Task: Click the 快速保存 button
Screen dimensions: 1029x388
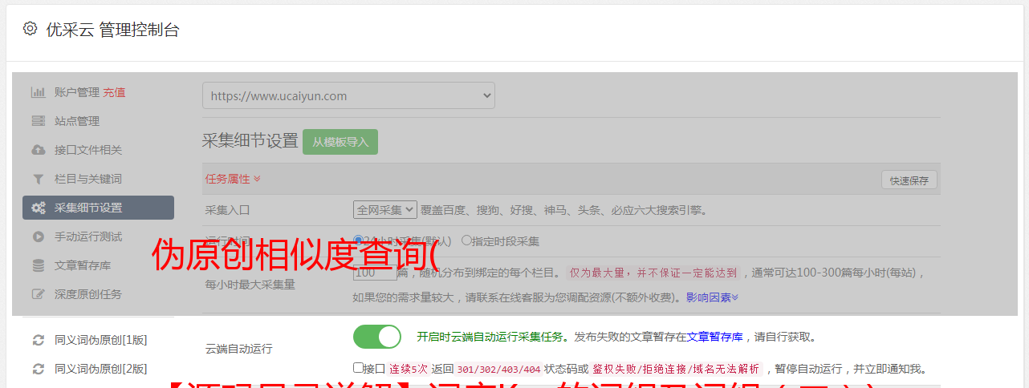Action: coord(909,180)
